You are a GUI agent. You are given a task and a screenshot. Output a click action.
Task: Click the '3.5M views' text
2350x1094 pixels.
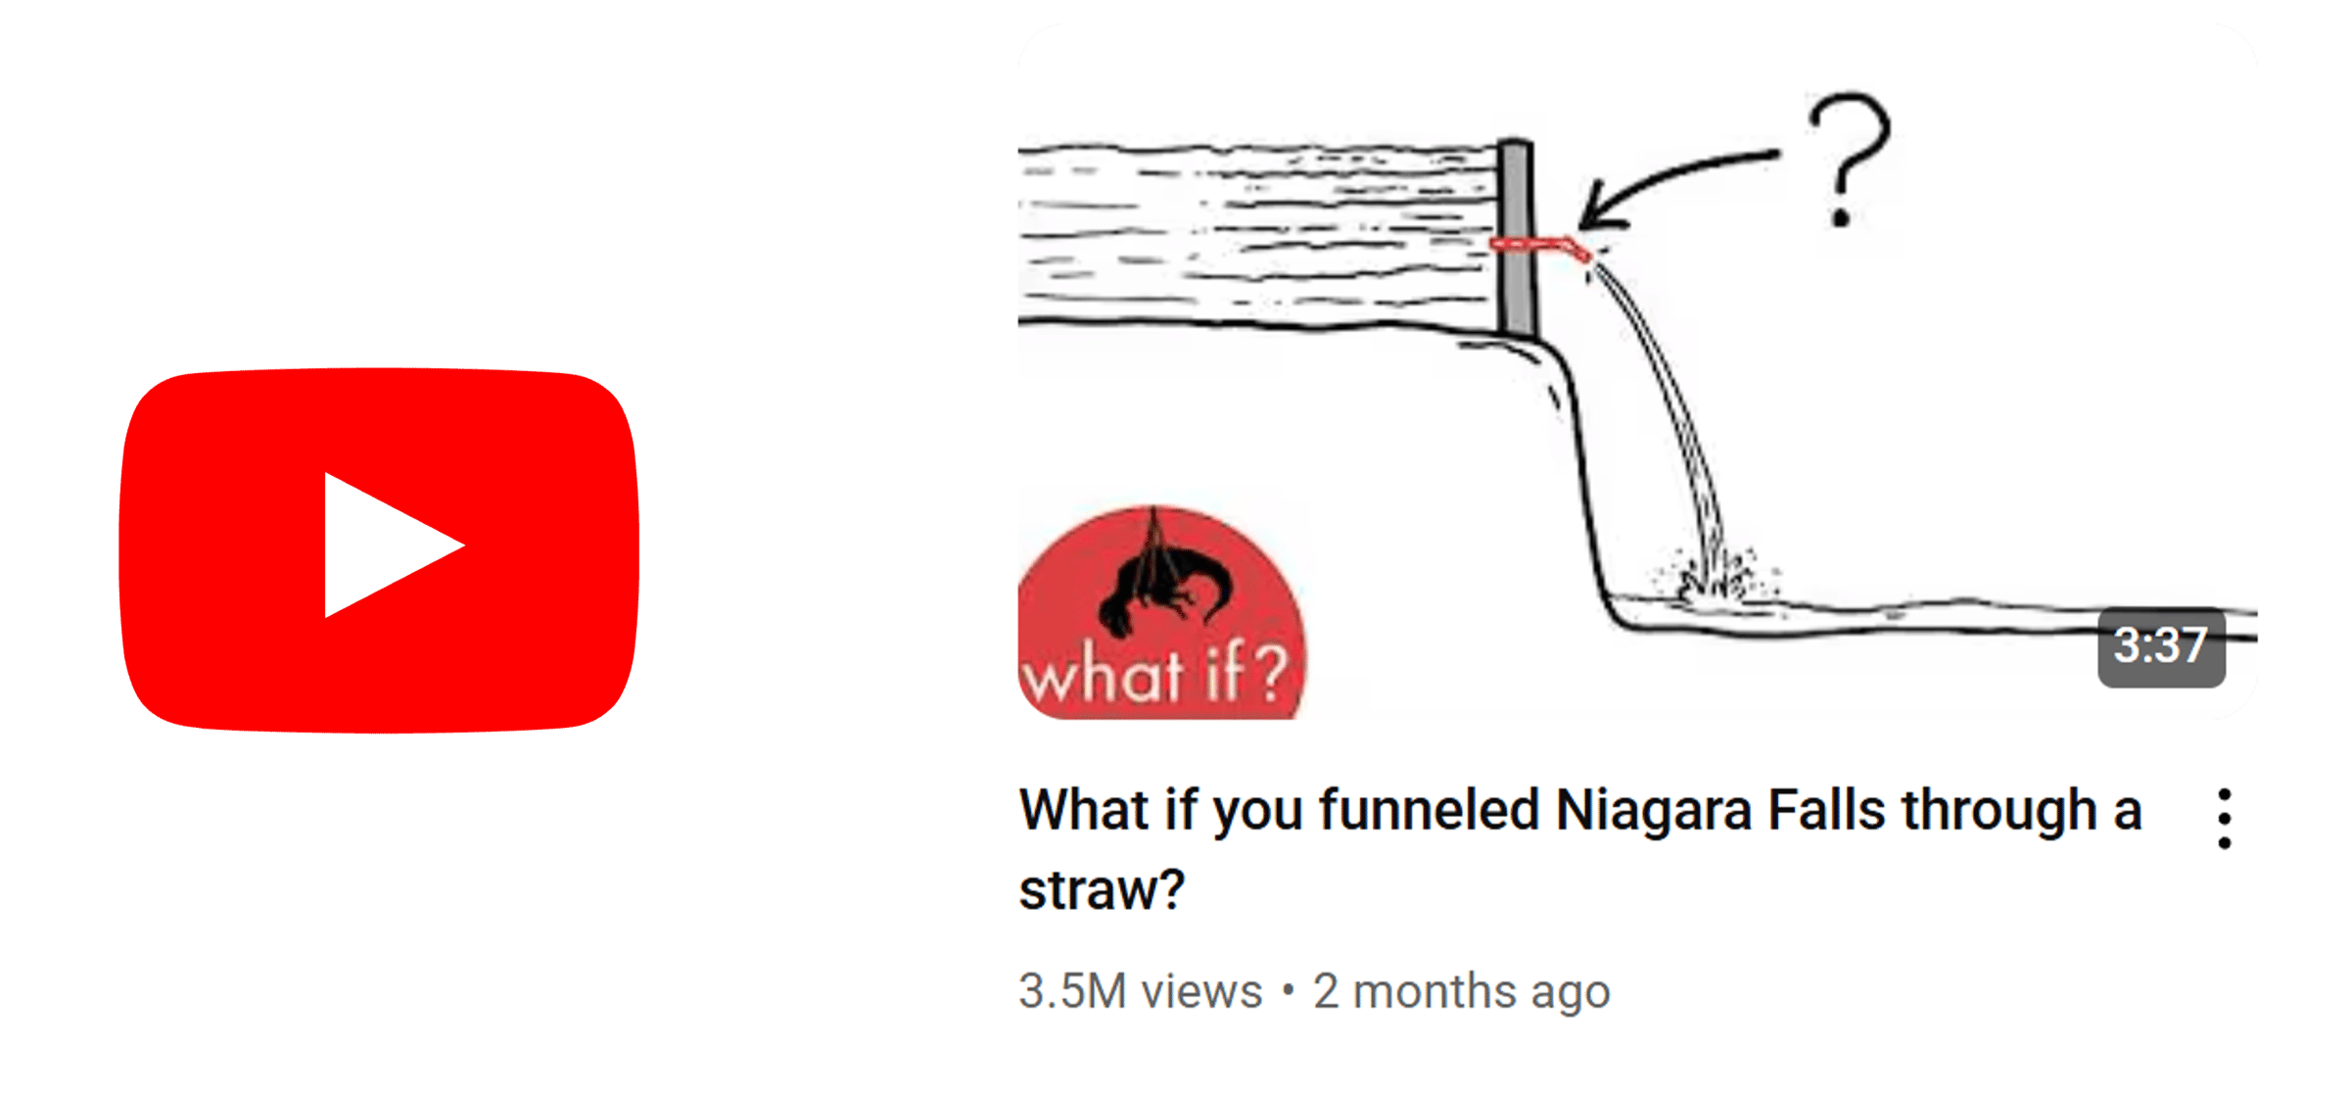[x=1140, y=991]
